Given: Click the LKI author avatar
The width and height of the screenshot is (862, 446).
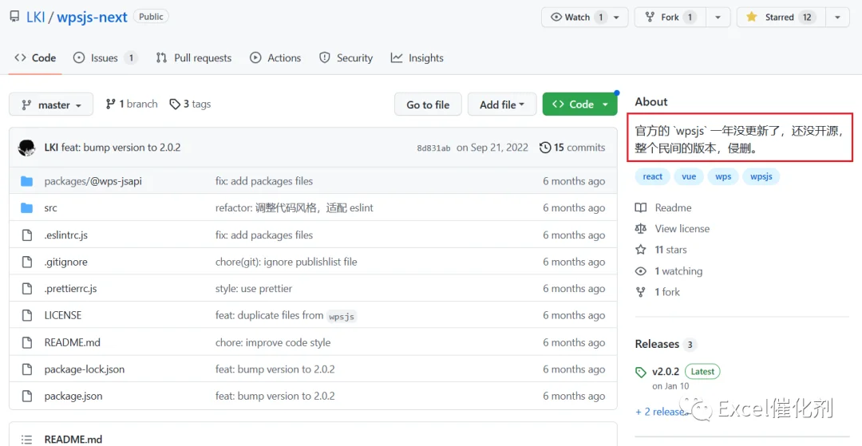Looking at the screenshot, I should [27, 147].
